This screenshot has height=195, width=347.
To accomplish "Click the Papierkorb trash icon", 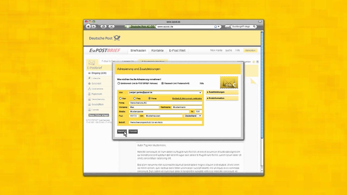I will pyautogui.click(x=89, y=94).
